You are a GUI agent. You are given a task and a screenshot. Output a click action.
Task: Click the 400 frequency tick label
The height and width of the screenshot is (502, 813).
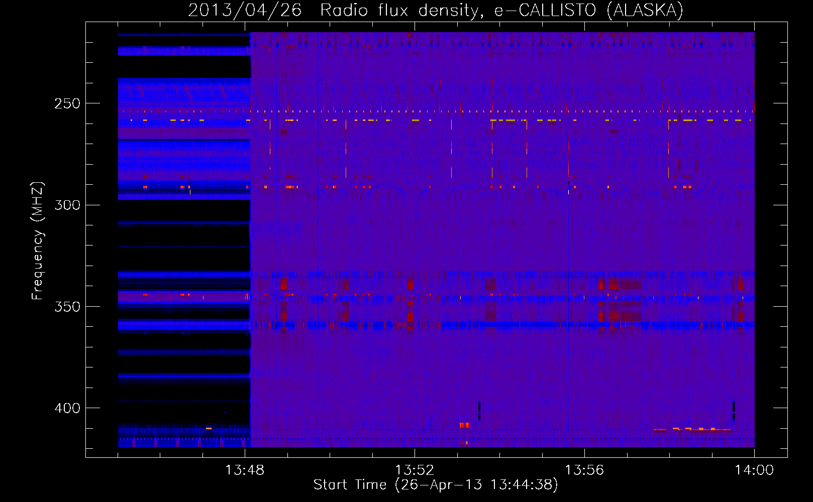(67, 408)
